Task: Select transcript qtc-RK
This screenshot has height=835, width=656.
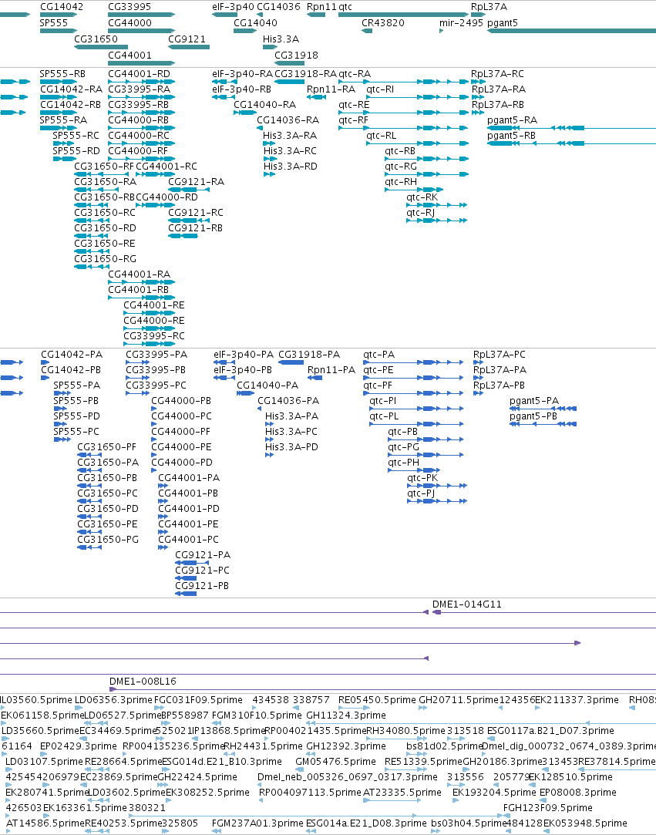Action: (x=422, y=197)
